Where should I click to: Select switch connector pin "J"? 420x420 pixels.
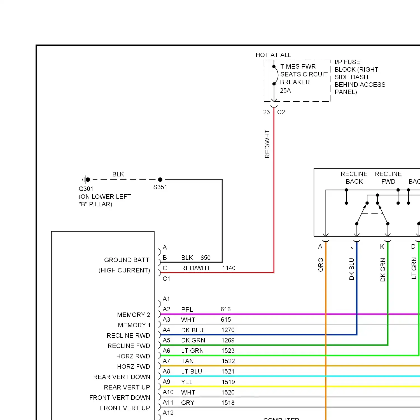click(x=352, y=246)
